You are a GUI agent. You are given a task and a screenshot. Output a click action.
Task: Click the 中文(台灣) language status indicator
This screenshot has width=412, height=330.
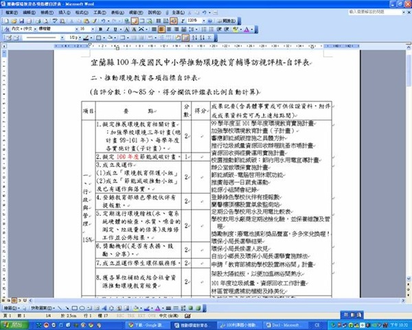tap(168, 316)
